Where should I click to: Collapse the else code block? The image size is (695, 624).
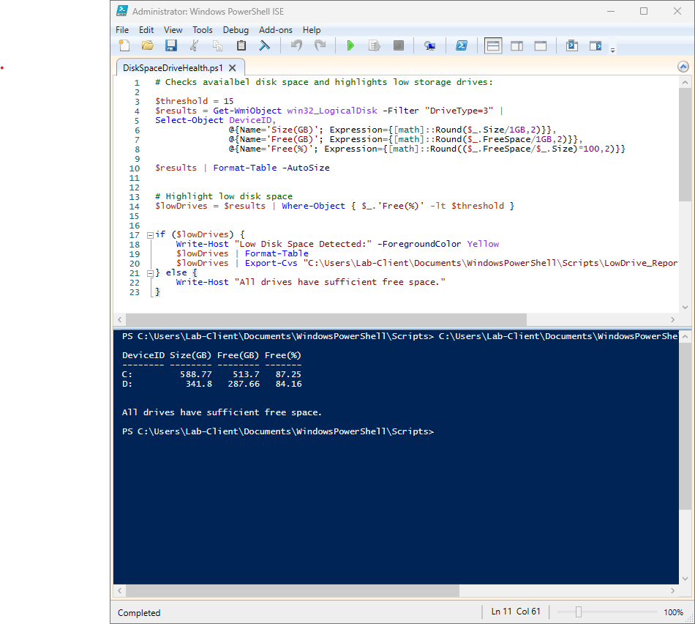150,272
